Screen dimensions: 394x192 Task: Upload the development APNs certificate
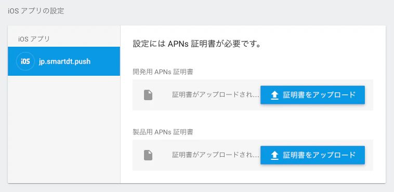(x=312, y=95)
